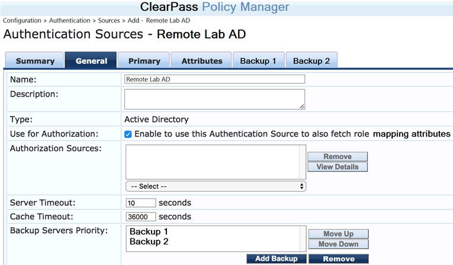Switch to the Summary tab
Screen dimensions: 453x265
[x=35, y=61]
